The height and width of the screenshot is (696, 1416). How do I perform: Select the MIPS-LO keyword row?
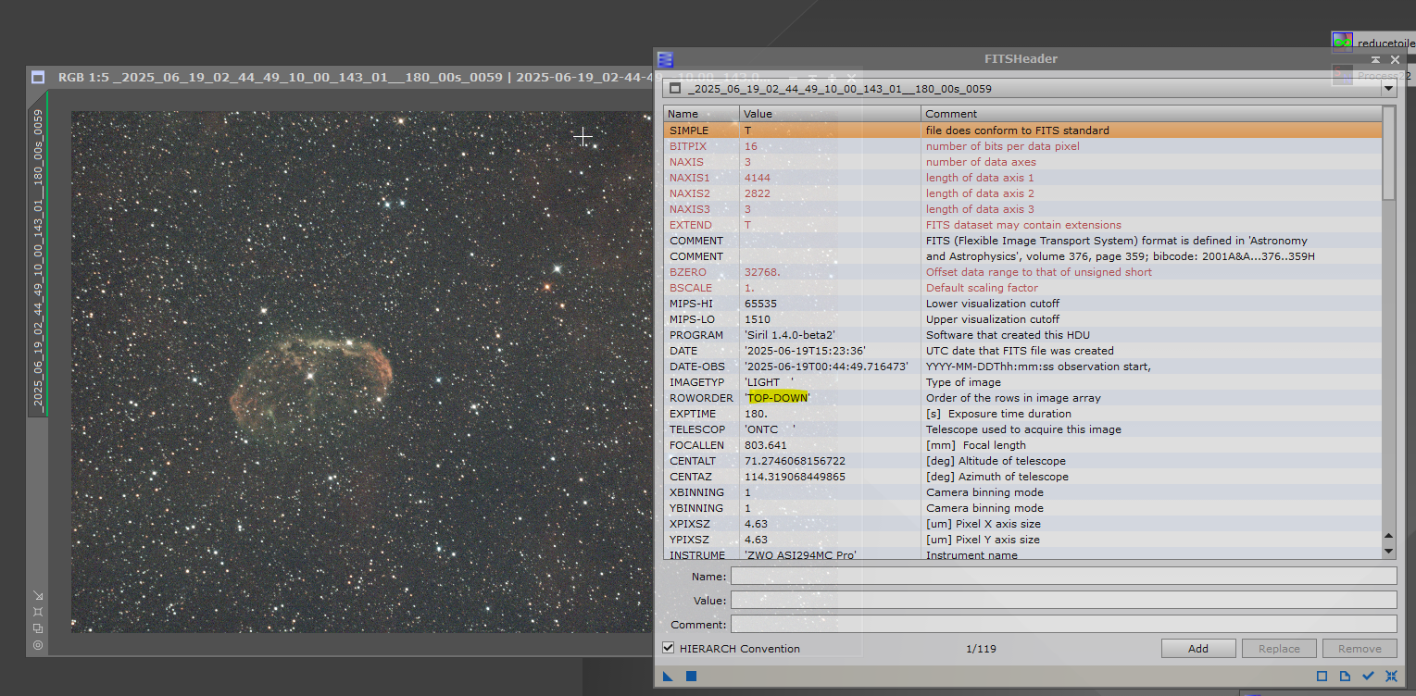[x=1022, y=319]
